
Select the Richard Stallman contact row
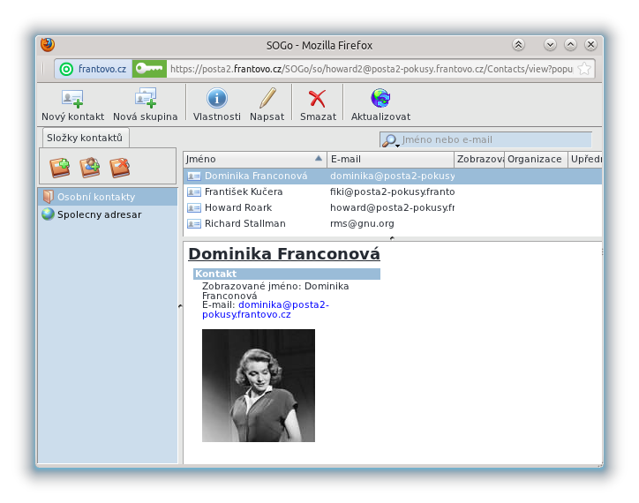point(244,224)
